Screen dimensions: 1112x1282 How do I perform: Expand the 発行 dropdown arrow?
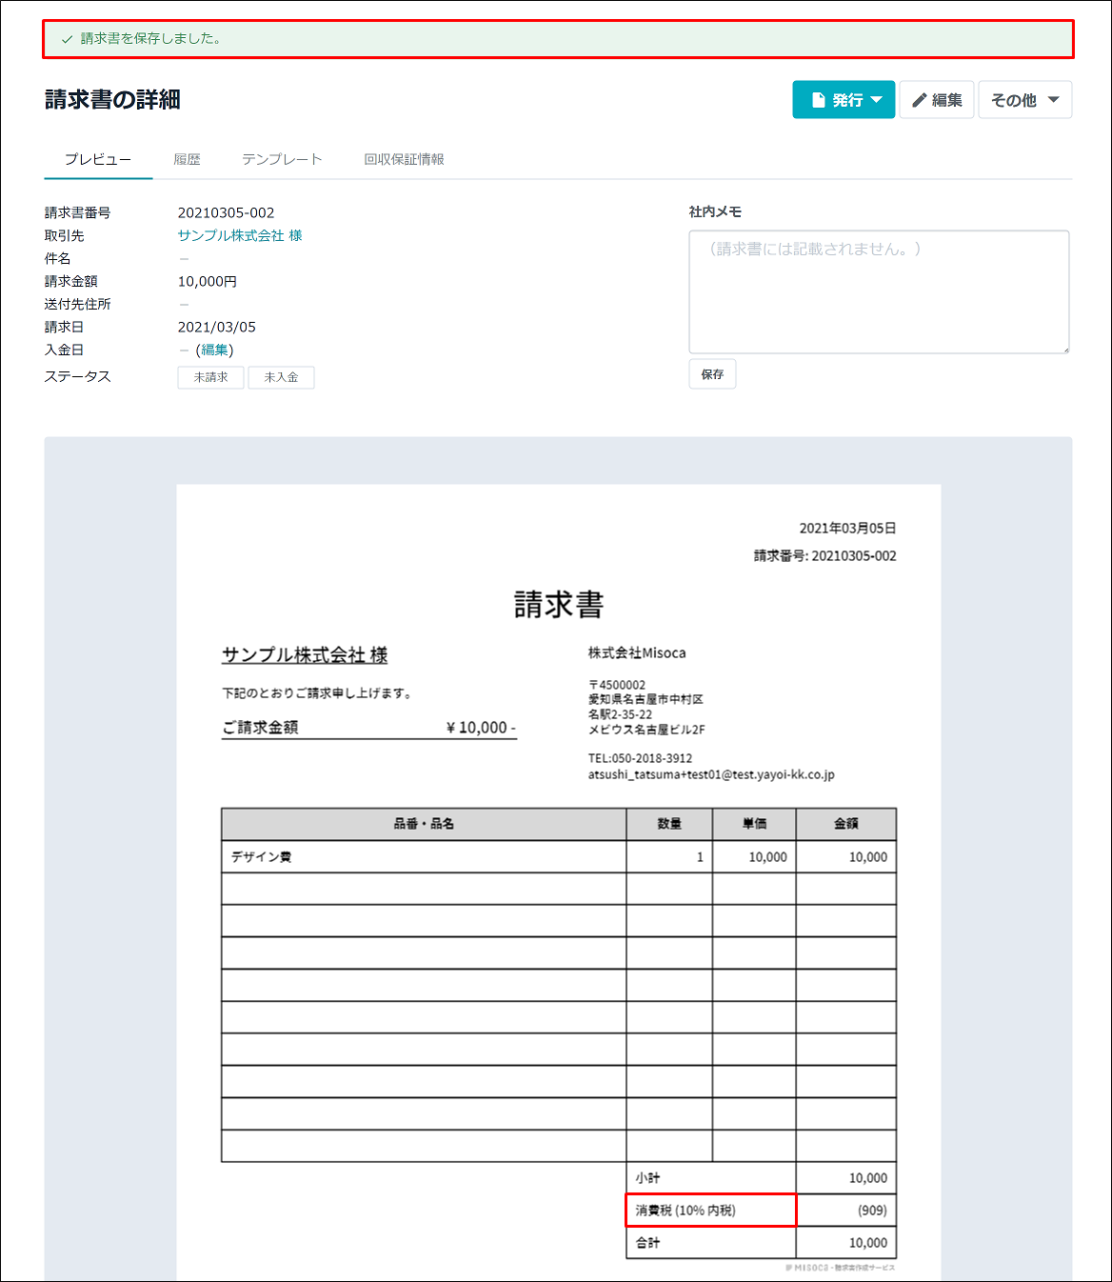(877, 100)
